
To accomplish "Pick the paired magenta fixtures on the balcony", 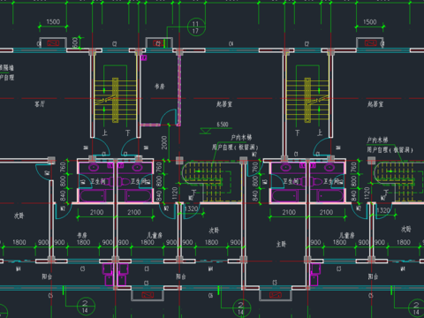I will click(115, 275).
